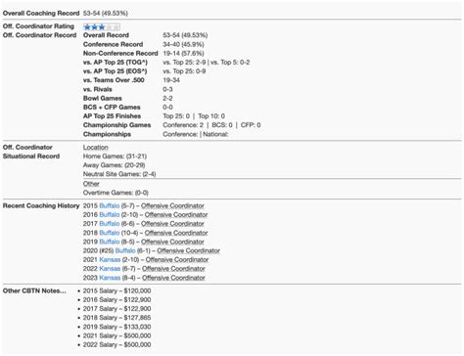Click Offensive Coordinator on the 2022 row

point(173,269)
